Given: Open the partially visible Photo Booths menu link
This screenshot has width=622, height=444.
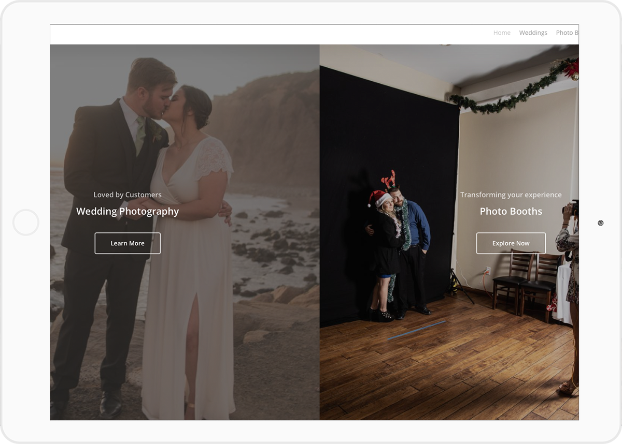Looking at the screenshot, I should (567, 33).
